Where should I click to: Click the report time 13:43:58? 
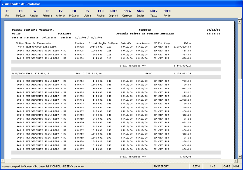pos(213,34)
